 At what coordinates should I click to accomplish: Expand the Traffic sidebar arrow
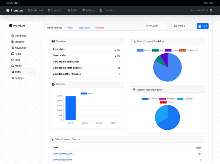coord(31,72)
